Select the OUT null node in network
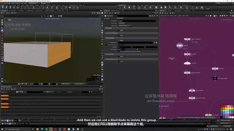234x131 pixels. coord(215,78)
